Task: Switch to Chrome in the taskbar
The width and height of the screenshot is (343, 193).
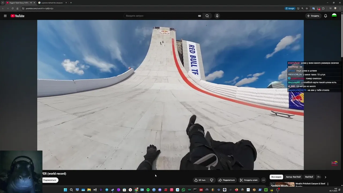Action: (136, 190)
